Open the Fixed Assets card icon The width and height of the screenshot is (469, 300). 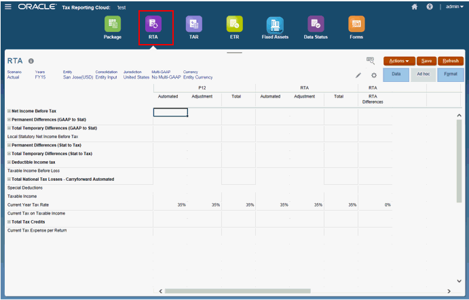click(x=275, y=25)
